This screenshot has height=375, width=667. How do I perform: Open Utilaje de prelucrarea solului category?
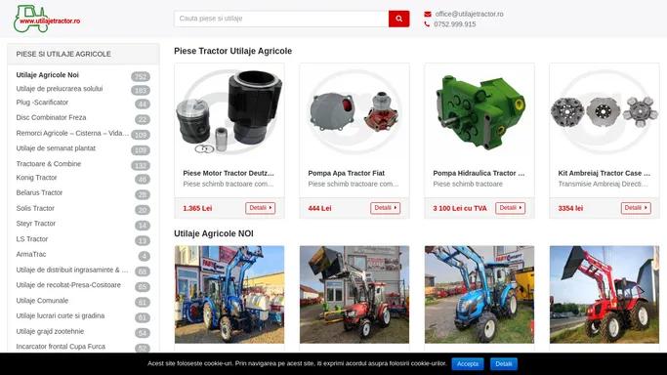(60, 89)
